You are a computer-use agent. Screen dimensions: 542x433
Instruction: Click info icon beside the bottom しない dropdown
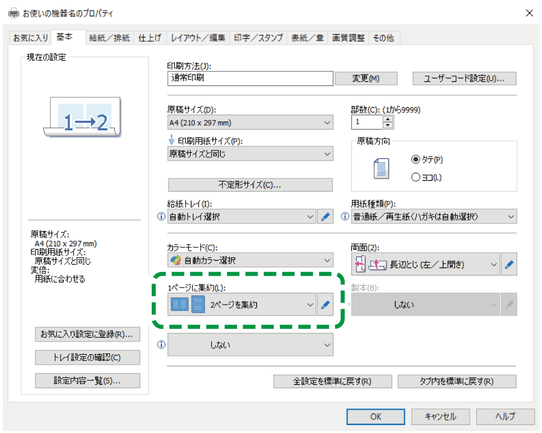[161, 345]
